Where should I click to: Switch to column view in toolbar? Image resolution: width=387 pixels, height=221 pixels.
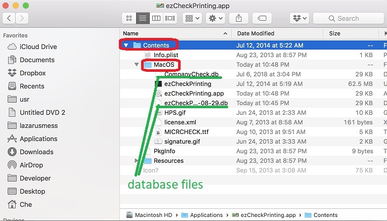157,18
